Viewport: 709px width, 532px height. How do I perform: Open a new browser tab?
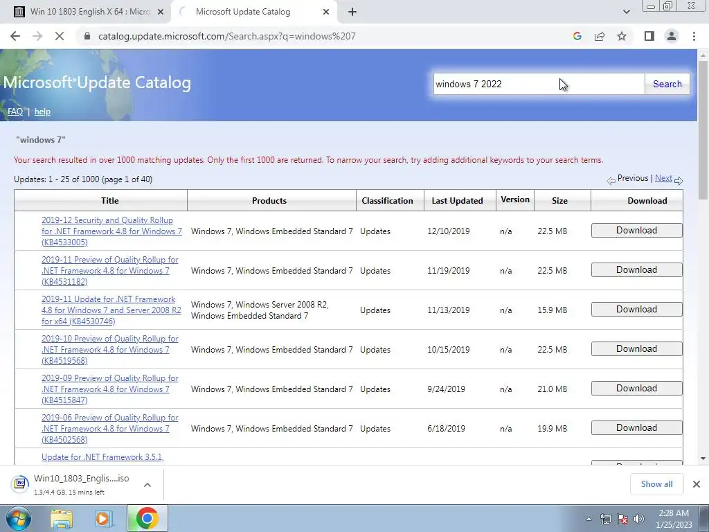point(352,12)
